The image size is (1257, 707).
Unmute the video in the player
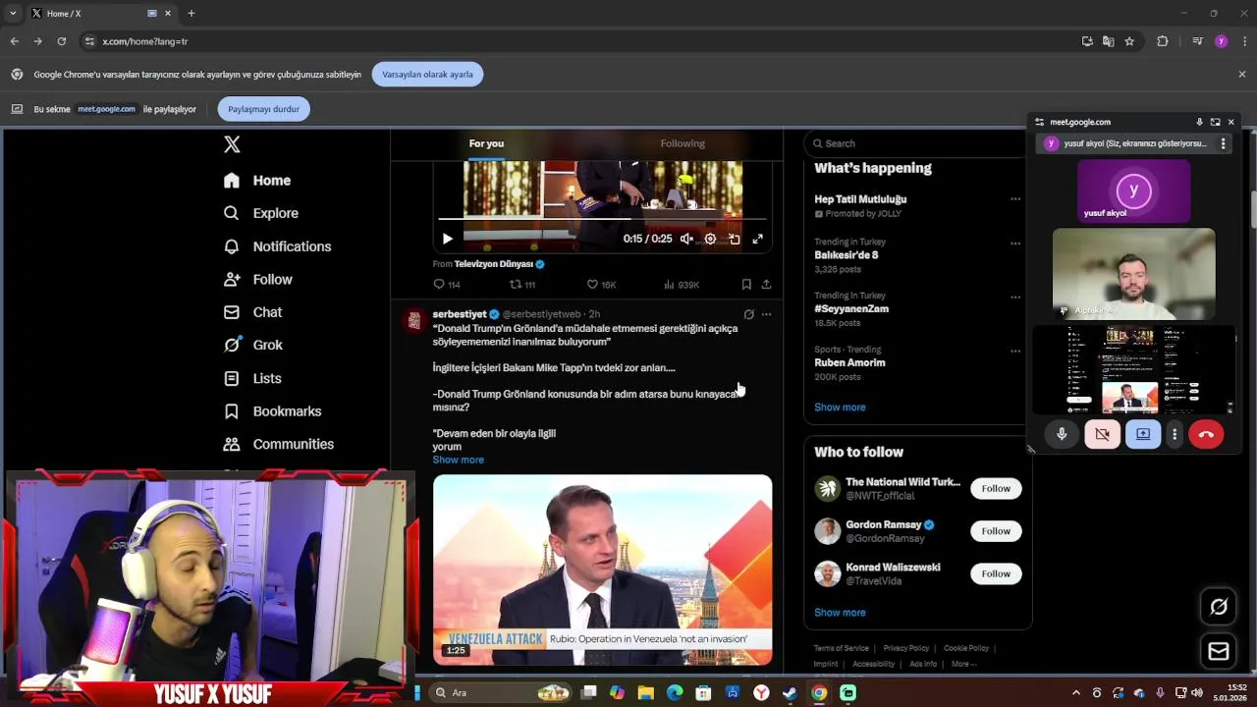point(686,239)
